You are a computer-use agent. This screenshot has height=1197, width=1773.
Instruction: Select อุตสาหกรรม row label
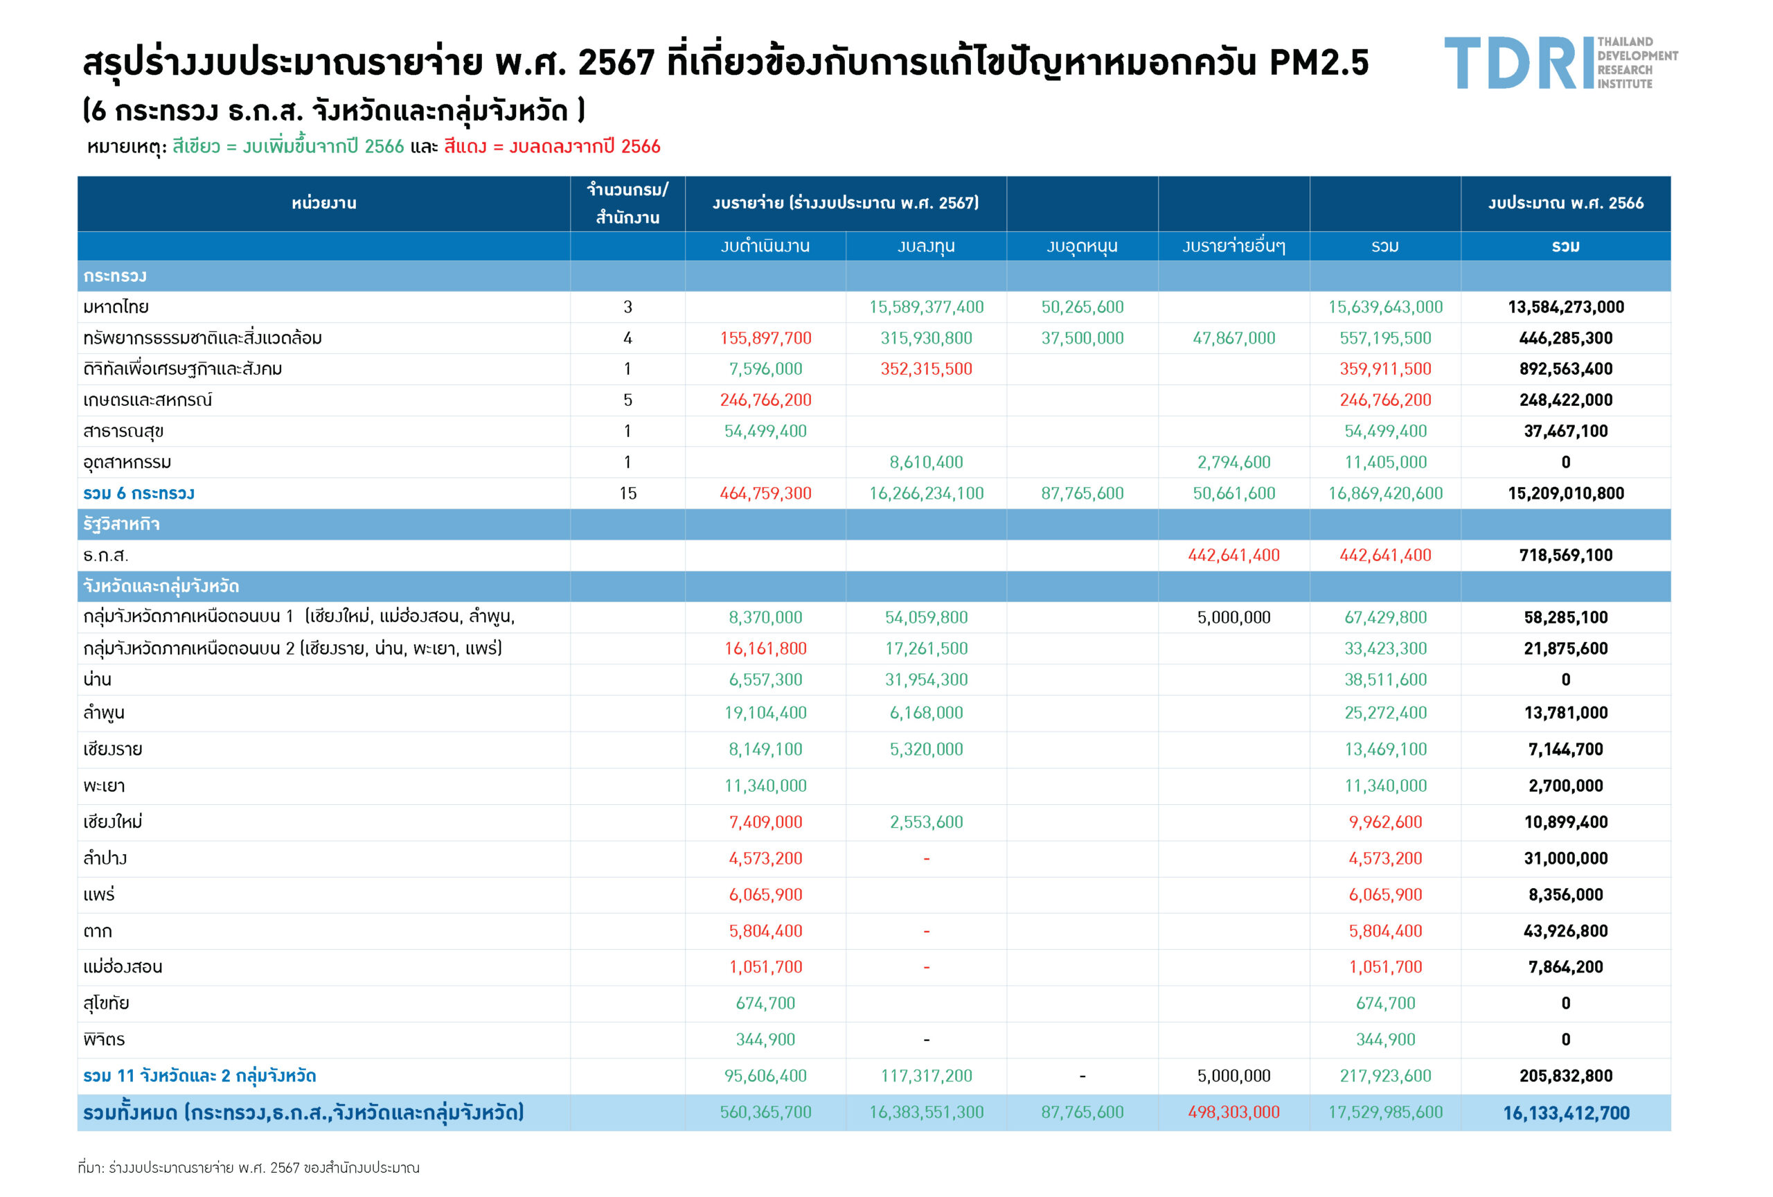tap(127, 462)
